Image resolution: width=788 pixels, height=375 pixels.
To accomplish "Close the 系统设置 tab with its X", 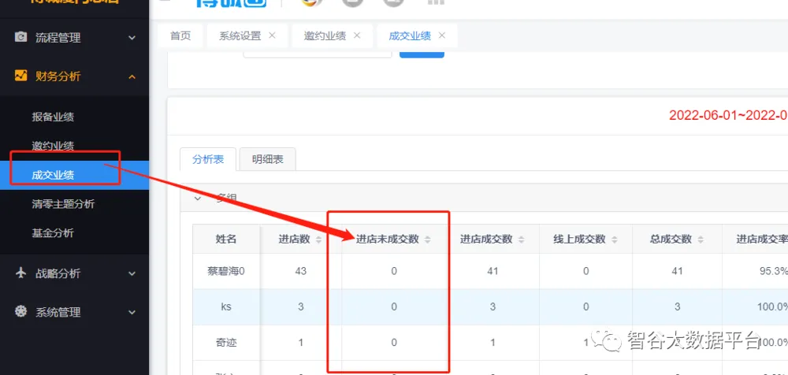I will 272,35.
